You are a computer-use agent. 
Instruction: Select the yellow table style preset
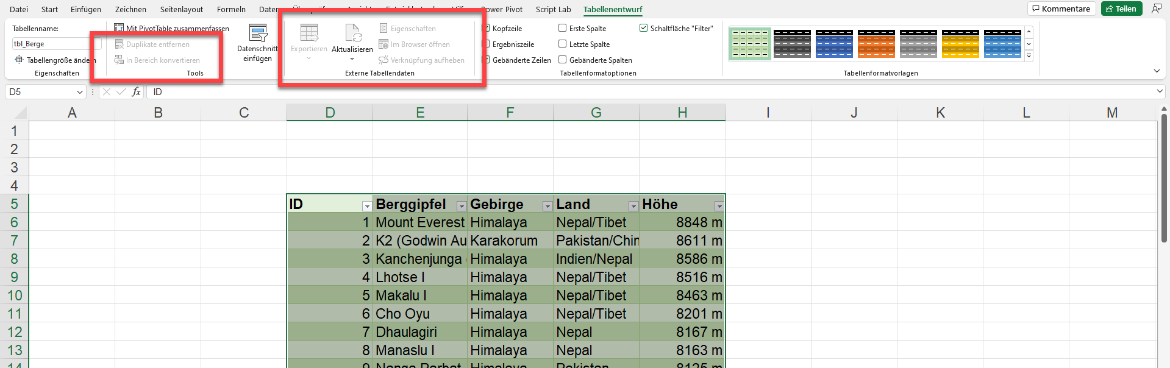tap(960, 43)
